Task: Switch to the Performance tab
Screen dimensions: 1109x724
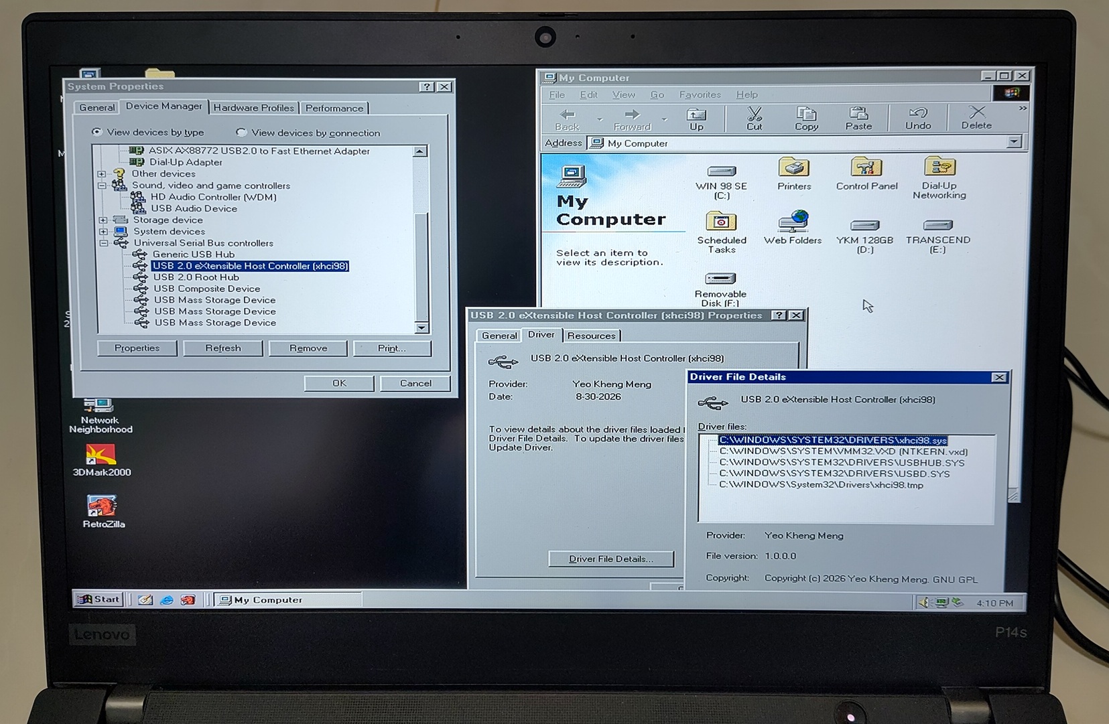Action: click(334, 108)
